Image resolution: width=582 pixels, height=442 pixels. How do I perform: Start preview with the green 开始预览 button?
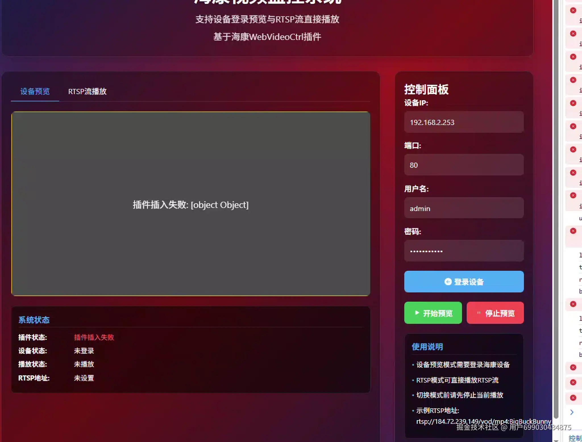pyautogui.click(x=433, y=313)
